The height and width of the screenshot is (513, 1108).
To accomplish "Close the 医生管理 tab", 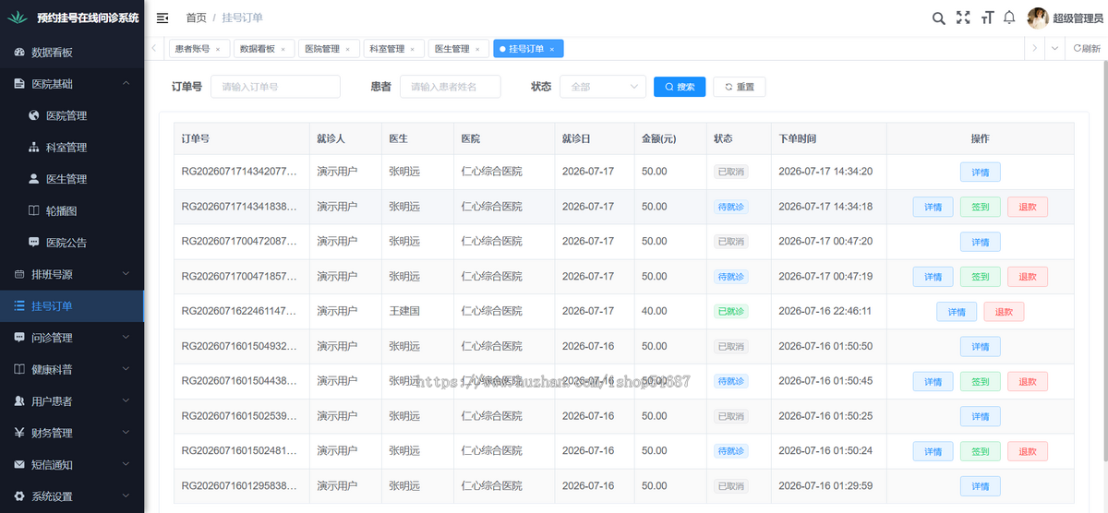I will pos(476,49).
